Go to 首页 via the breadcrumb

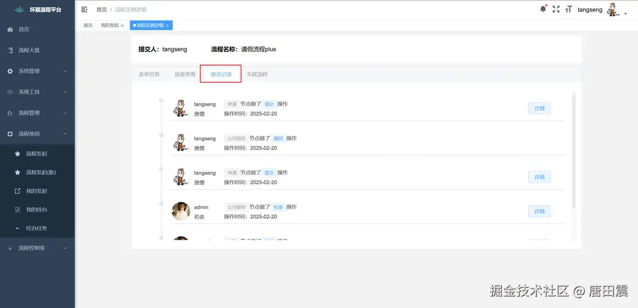coord(102,10)
